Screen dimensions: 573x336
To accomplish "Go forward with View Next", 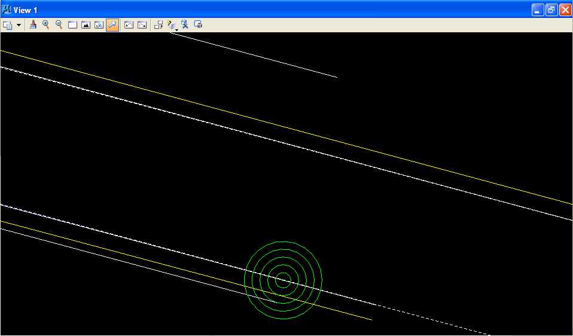I will coord(142,25).
